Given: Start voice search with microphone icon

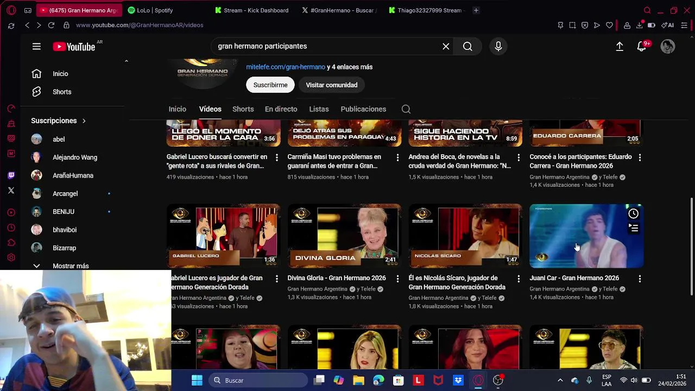Looking at the screenshot, I should (498, 46).
